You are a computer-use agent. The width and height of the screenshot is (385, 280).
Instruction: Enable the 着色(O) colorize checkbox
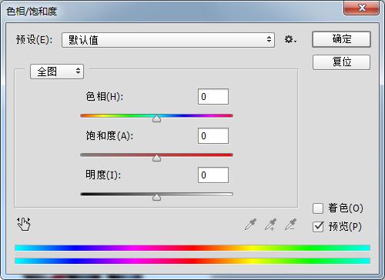318,208
